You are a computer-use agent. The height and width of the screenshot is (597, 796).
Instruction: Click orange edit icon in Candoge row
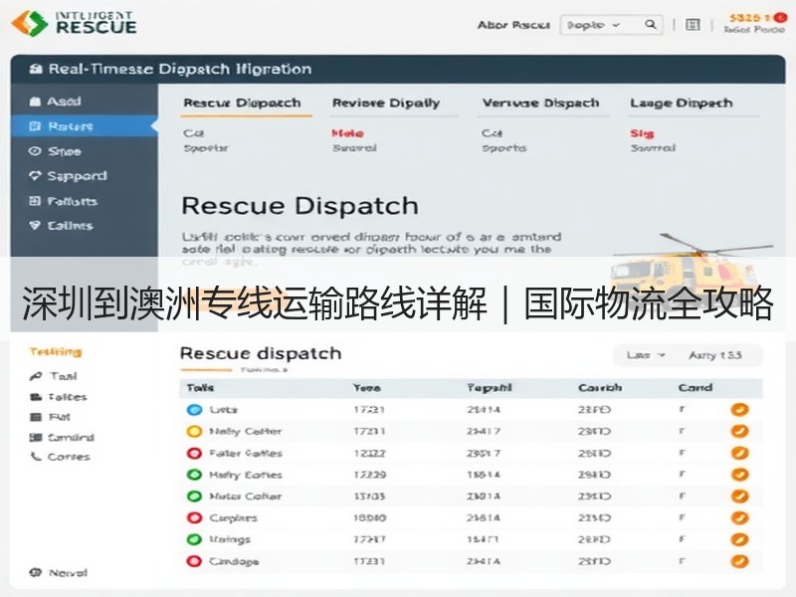coord(739,561)
